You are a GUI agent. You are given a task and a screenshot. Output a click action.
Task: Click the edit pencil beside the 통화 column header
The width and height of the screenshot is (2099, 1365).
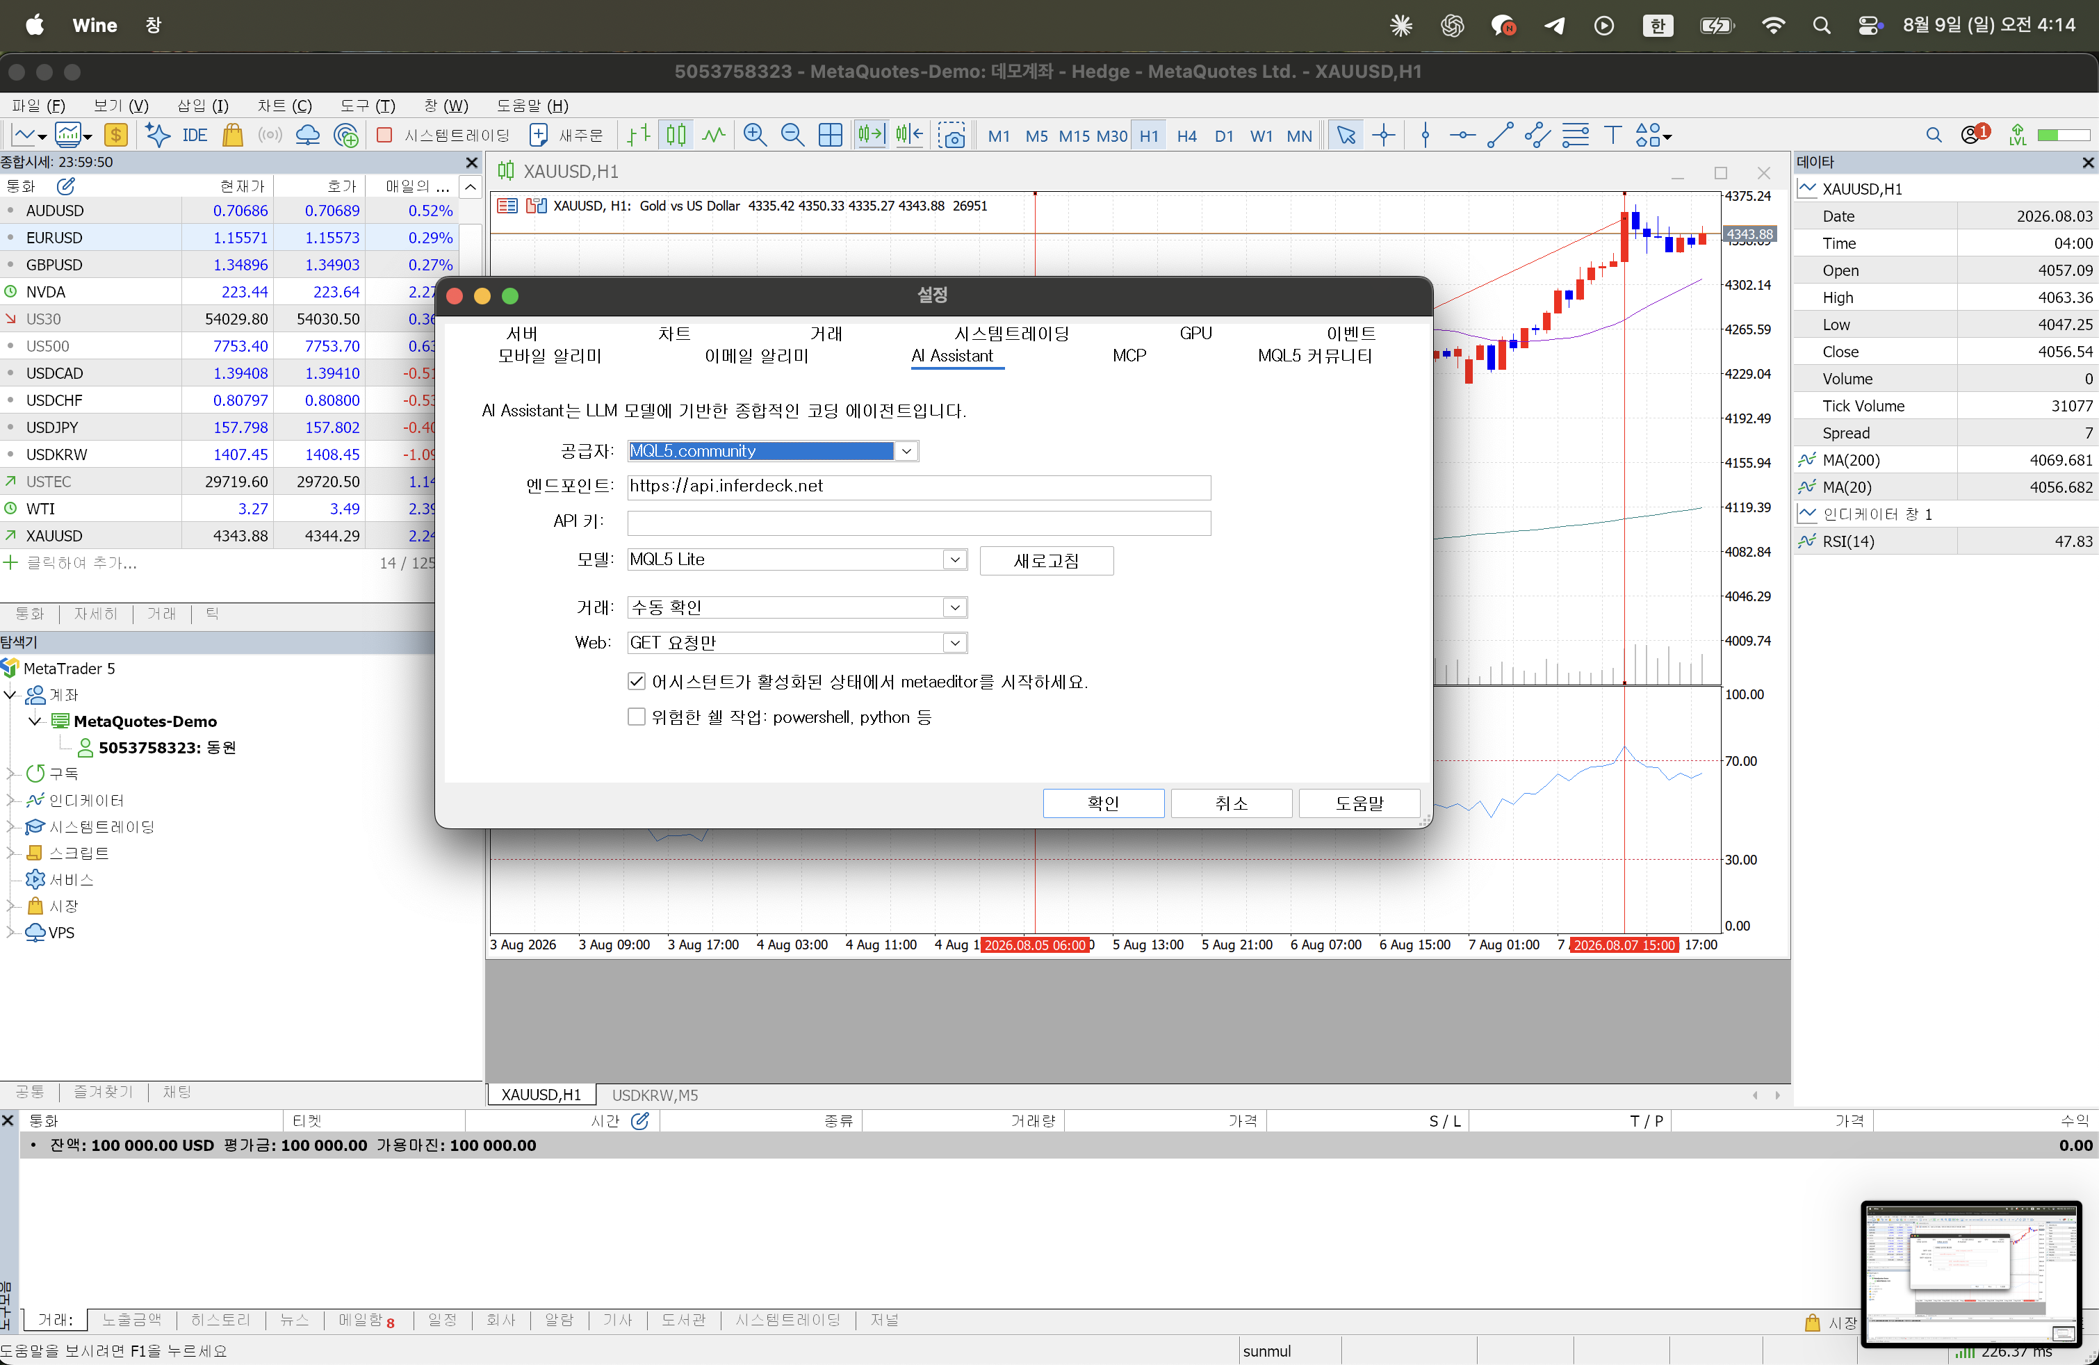pyautogui.click(x=66, y=186)
